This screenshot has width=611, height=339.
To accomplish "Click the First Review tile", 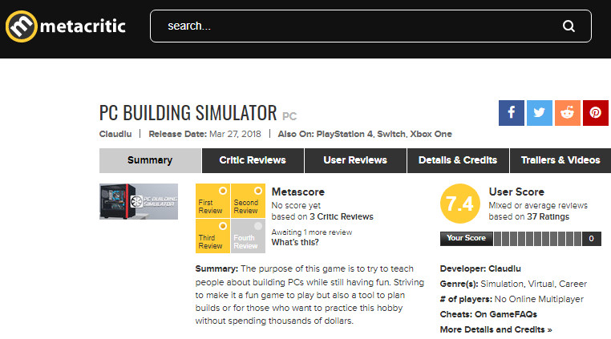I will pyautogui.click(x=212, y=200).
